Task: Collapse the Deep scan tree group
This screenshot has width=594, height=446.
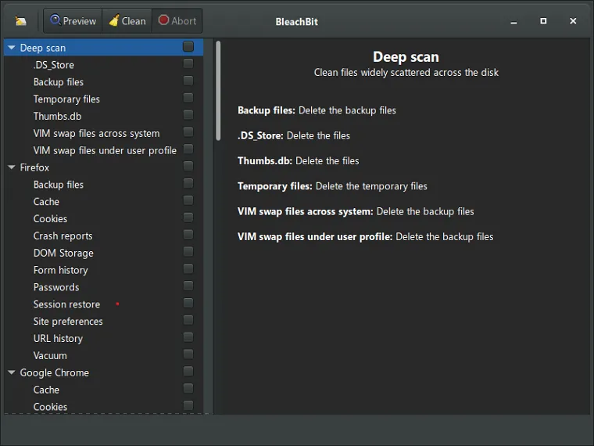Action: tap(12, 48)
